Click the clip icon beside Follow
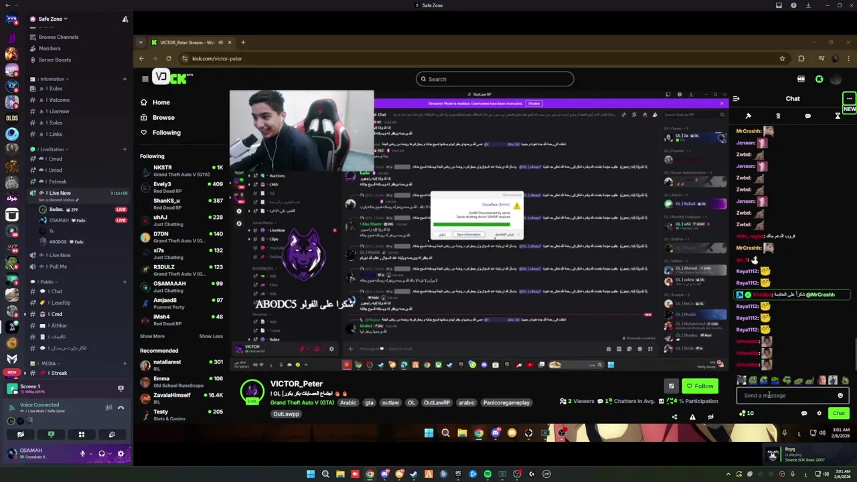The height and width of the screenshot is (482, 857). pyautogui.click(x=671, y=386)
